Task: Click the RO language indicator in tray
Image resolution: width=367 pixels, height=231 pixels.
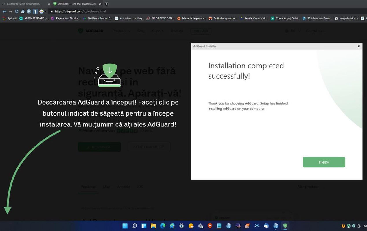Action: point(365,226)
